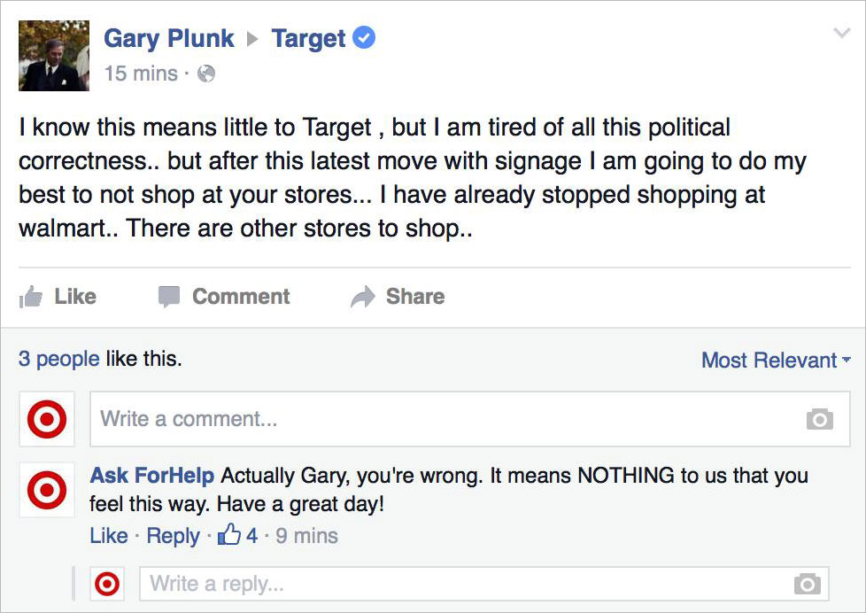Attach a photo via comment camera icon
The height and width of the screenshot is (613, 866).
pyautogui.click(x=820, y=419)
